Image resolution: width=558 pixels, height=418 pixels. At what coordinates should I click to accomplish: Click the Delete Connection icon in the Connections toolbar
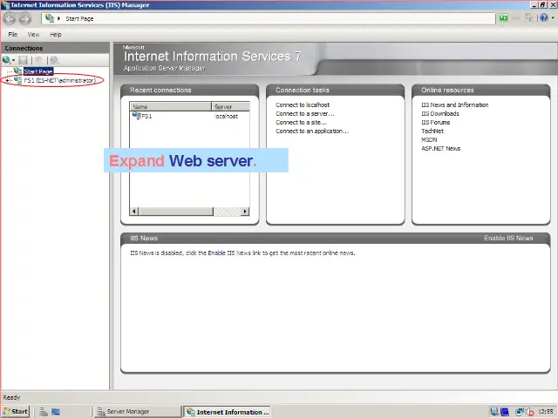coord(54,60)
